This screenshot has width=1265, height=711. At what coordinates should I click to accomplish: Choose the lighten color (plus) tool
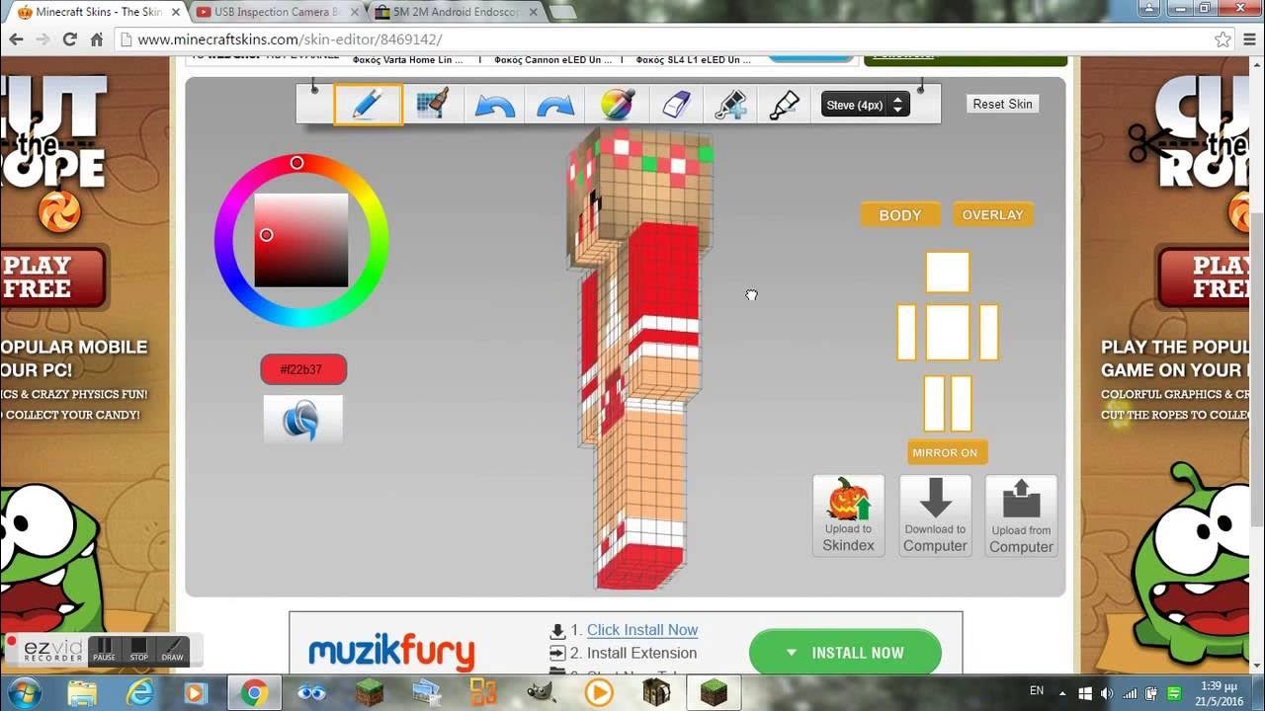[729, 105]
